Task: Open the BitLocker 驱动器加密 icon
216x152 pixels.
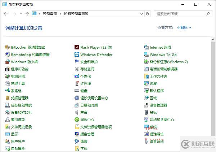Action: click(x=7, y=47)
